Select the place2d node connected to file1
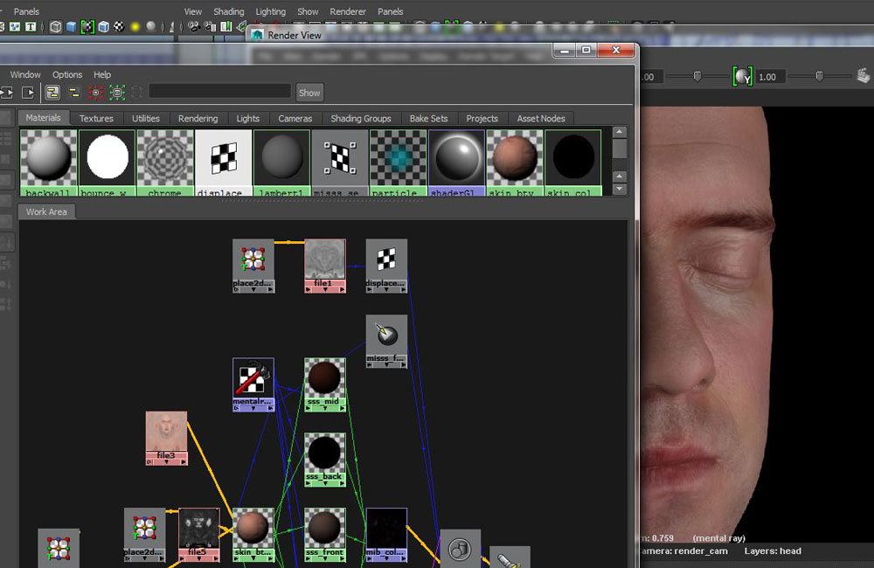 point(253,266)
